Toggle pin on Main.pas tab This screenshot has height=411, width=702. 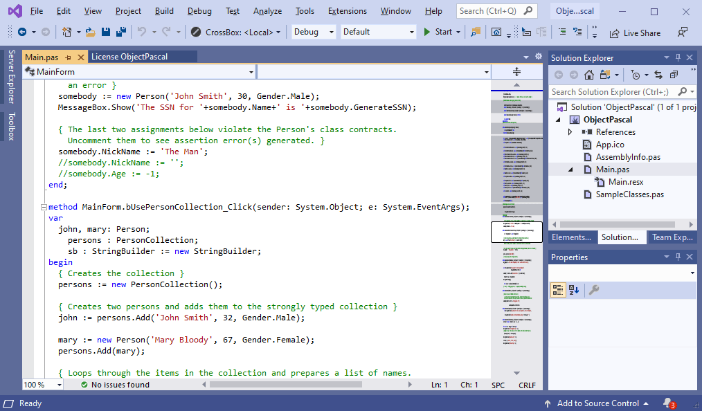[69, 57]
